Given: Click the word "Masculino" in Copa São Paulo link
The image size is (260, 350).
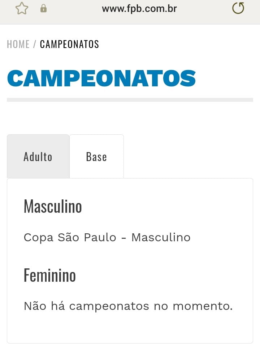Looking at the screenshot, I should point(161,237).
